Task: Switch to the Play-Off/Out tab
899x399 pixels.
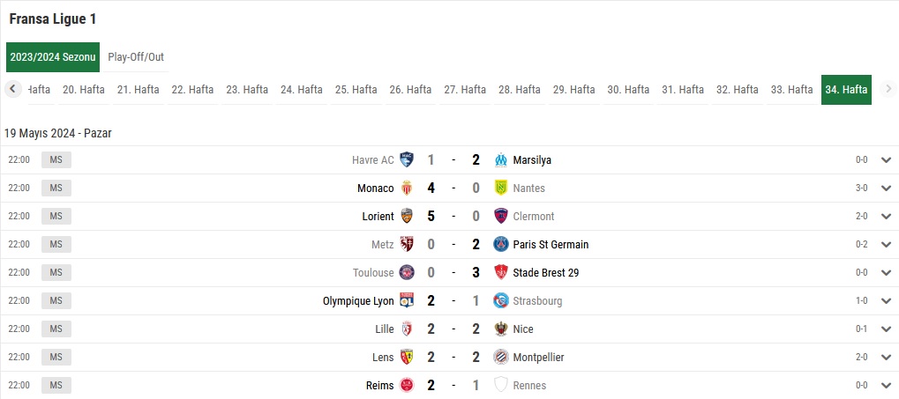Action: pos(136,57)
